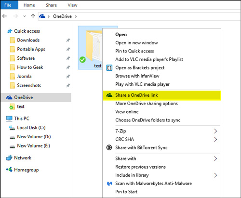This screenshot has height=198, width=241.
Task: Choose Pin to Start
Action: (126, 192)
